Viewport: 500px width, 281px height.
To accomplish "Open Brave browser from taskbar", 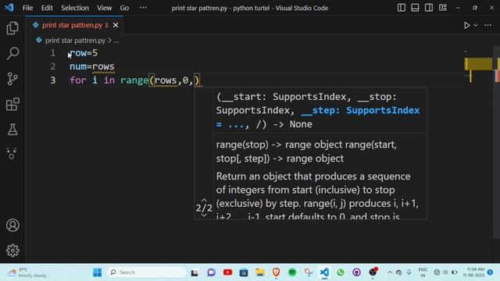I will pos(276,272).
